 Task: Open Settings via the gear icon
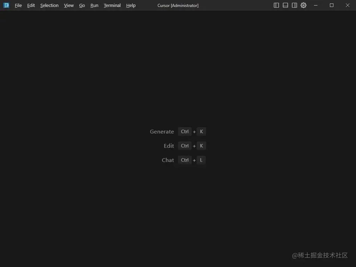click(x=303, y=5)
